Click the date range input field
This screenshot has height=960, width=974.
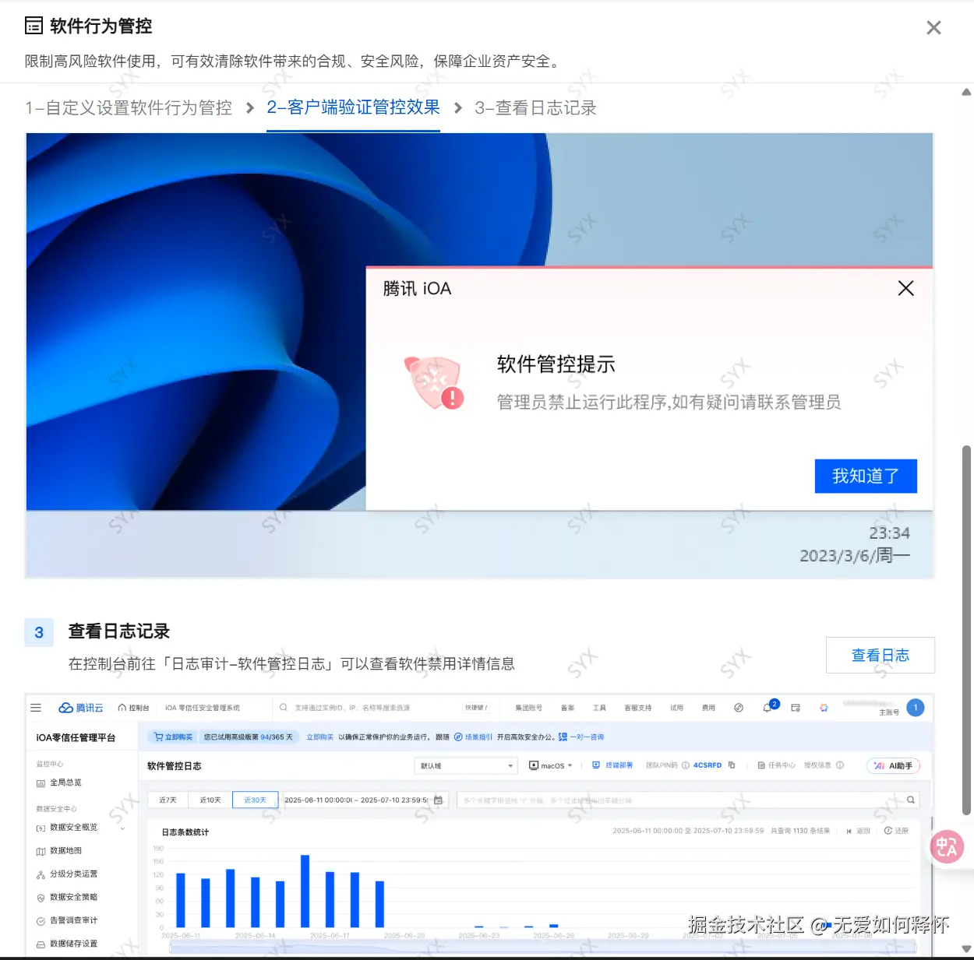pos(363,800)
